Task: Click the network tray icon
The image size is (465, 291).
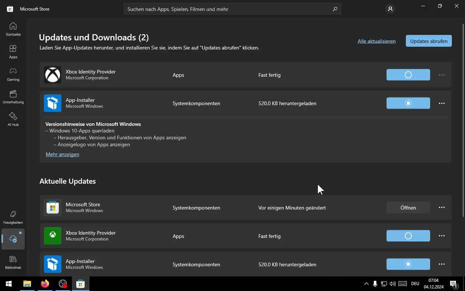Action: click(x=384, y=284)
